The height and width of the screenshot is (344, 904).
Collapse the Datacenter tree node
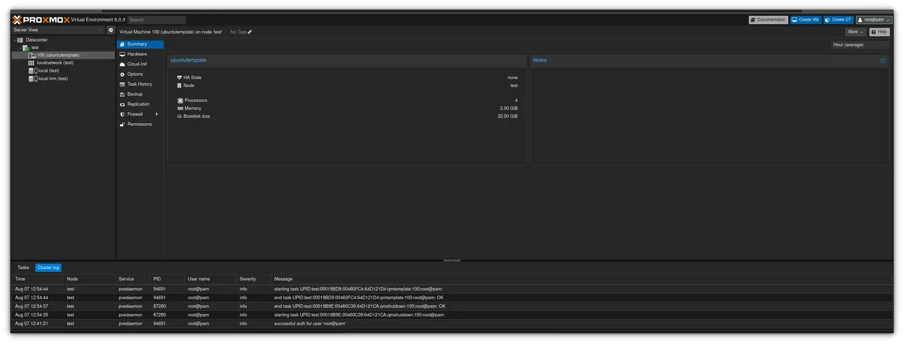pos(15,40)
